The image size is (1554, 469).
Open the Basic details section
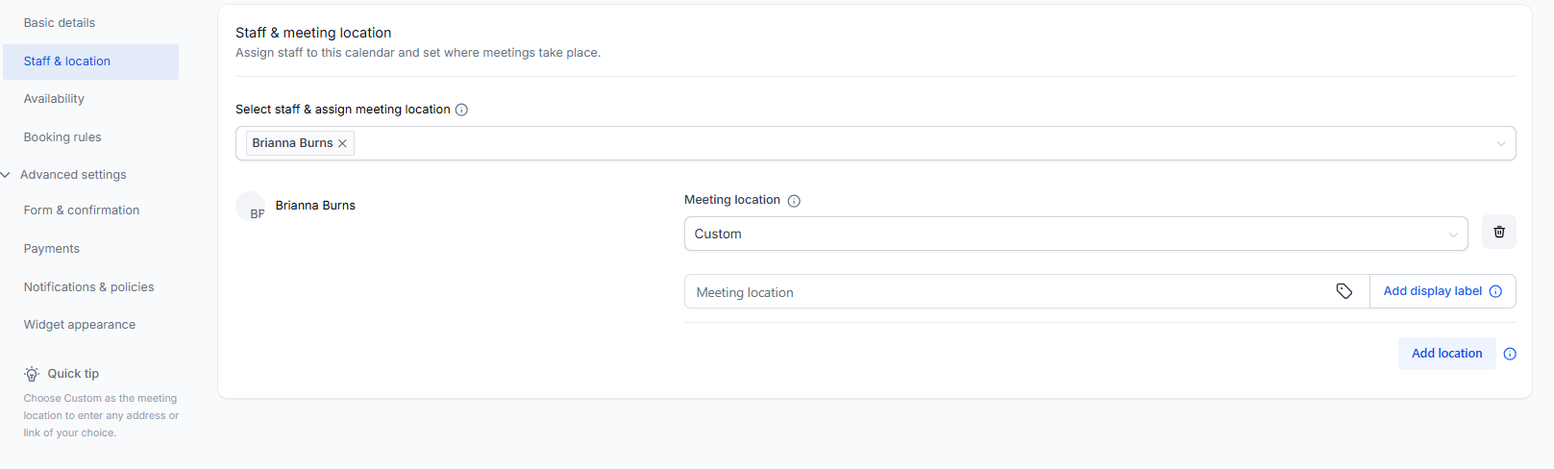60,23
